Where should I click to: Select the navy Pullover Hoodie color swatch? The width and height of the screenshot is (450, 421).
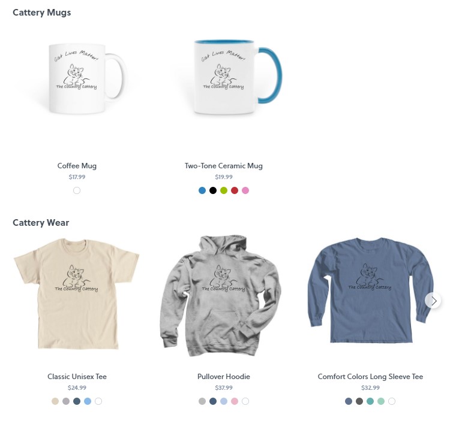pyautogui.click(x=213, y=401)
